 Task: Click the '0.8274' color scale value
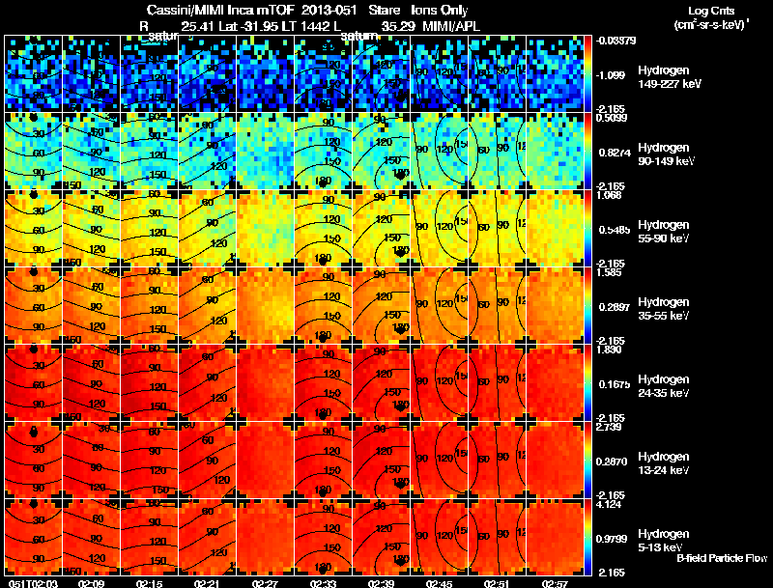click(x=615, y=153)
